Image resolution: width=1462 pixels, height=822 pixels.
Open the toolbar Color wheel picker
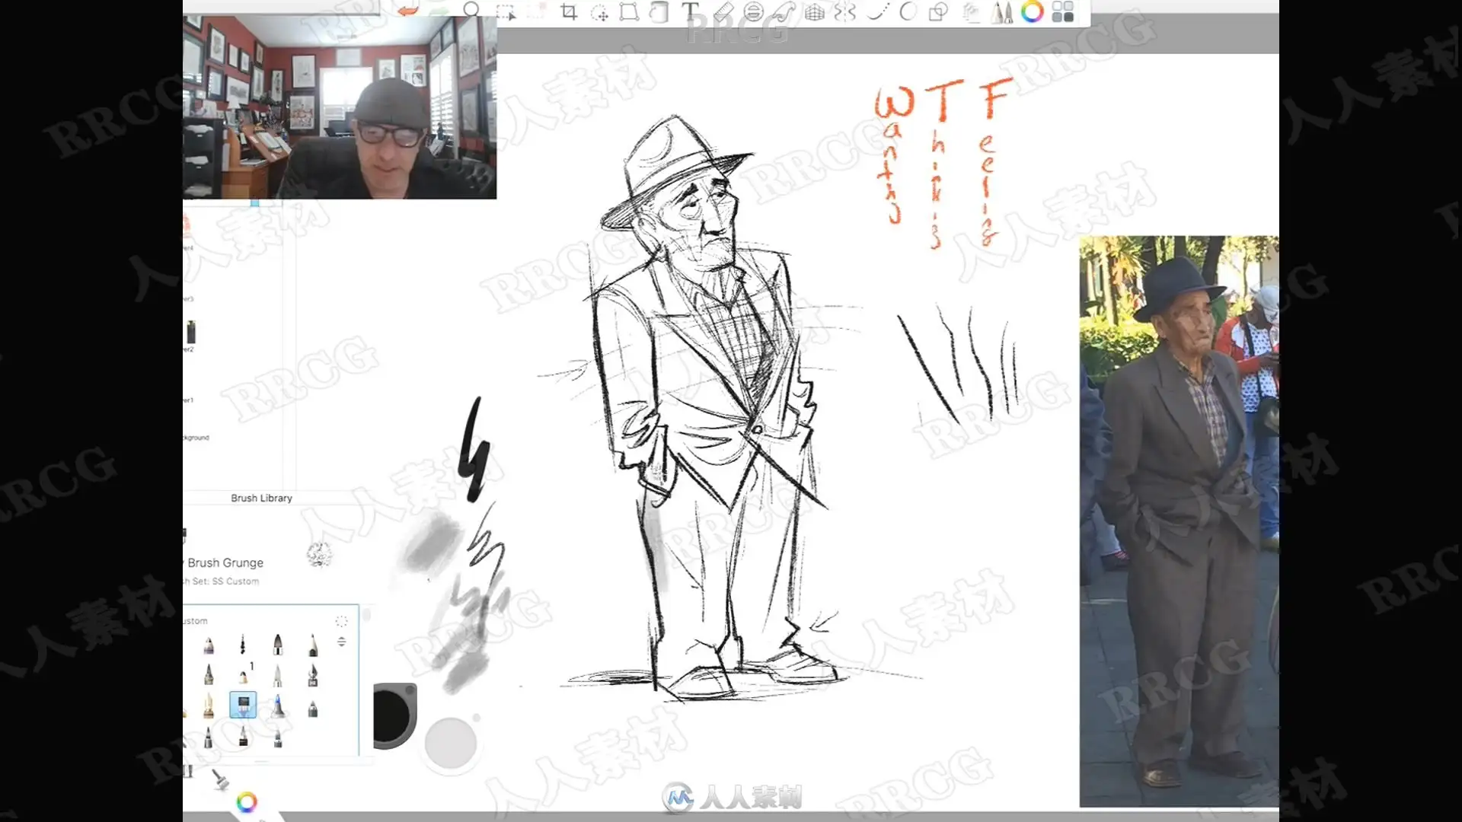tap(1032, 12)
